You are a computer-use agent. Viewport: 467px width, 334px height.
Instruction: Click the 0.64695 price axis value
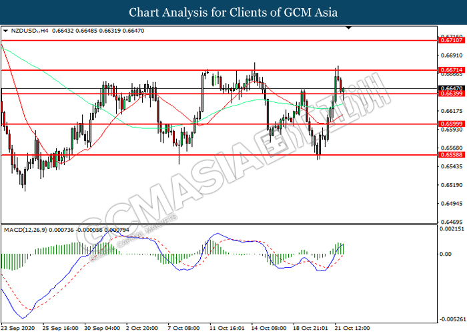pos(451,222)
